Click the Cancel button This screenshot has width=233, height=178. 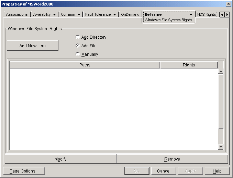tap(164, 171)
